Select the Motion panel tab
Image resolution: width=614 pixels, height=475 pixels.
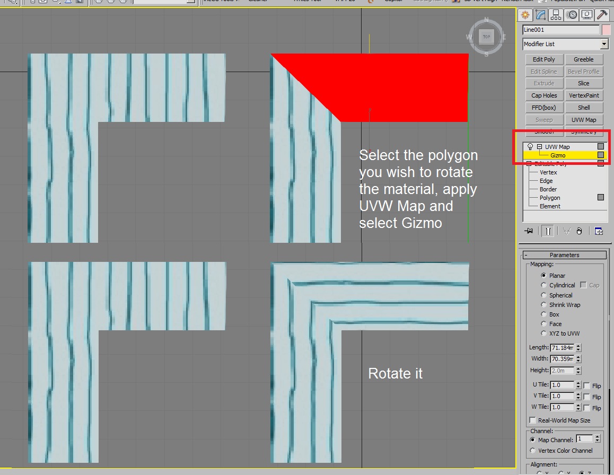point(571,15)
